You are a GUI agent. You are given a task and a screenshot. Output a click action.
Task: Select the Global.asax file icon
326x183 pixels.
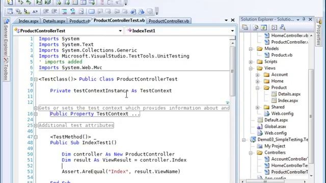pos(260,127)
